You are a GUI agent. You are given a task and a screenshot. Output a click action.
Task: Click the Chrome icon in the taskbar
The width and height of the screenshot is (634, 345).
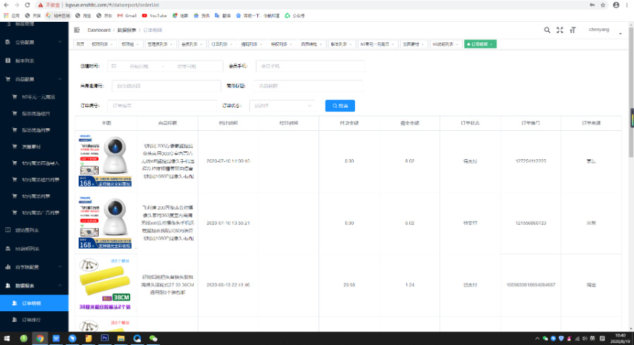(40, 338)
